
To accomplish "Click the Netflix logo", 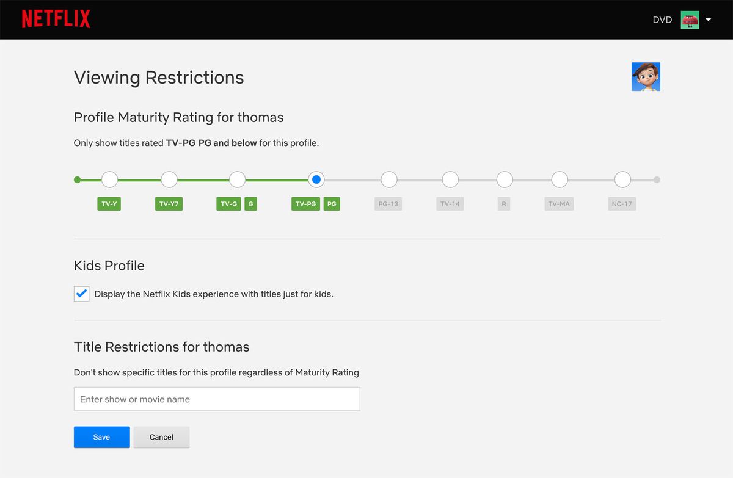I will pos(56,19).
